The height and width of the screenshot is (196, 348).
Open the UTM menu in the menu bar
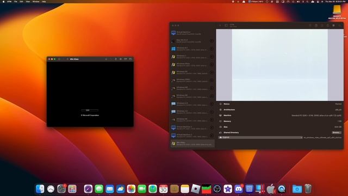click(x=9, y=2)
